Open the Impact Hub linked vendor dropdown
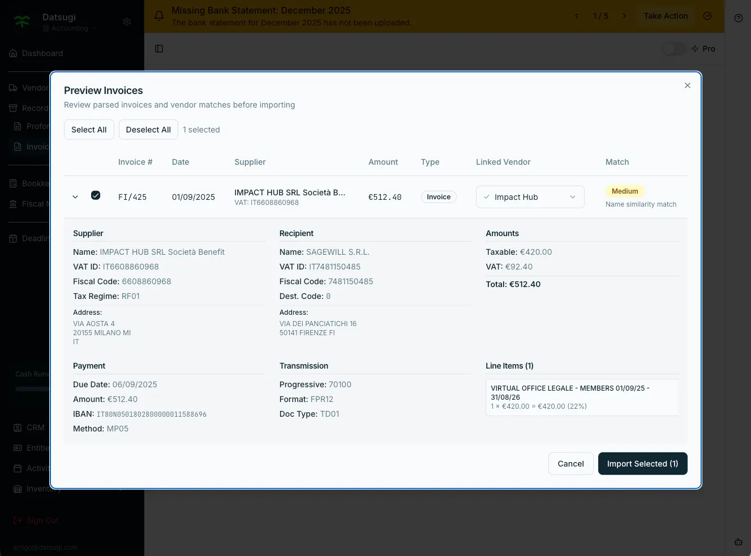751x556 pixels. [530, 197]
